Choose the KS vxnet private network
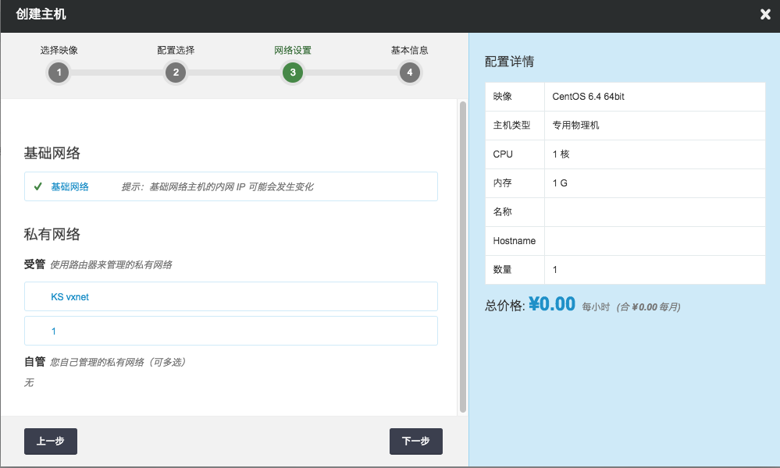Image resolution: width=780 pixels, height=468 pixels. (x=230, y=296)
